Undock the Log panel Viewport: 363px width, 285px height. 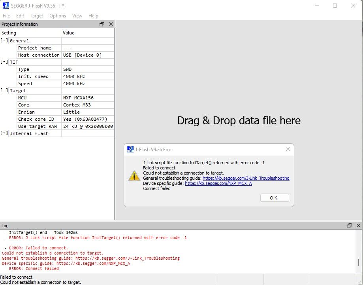tap(349, 225)
